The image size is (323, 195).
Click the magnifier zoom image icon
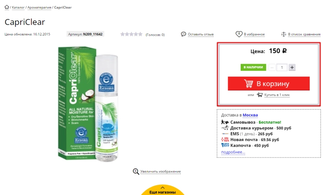pos(136,171)
